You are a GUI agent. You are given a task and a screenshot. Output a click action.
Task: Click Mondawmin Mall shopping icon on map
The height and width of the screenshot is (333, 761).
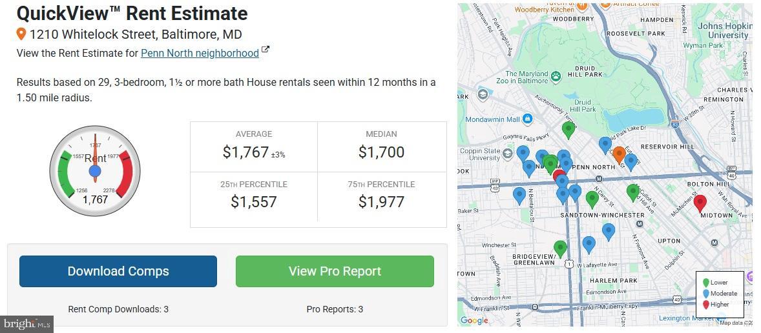click(528, 119)
